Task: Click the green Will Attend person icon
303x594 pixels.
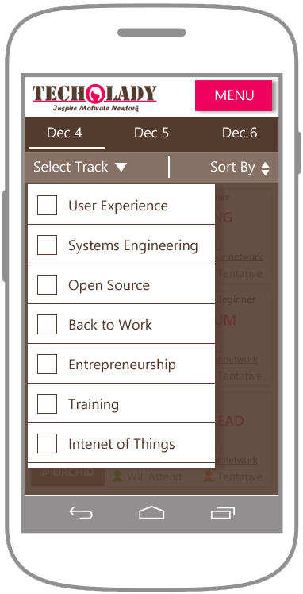Action: click(x=117, y=476)
